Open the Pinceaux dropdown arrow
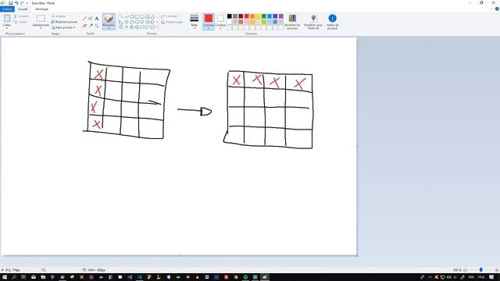The width and height of the screenshot is (500, 281). tap(109, 28)
